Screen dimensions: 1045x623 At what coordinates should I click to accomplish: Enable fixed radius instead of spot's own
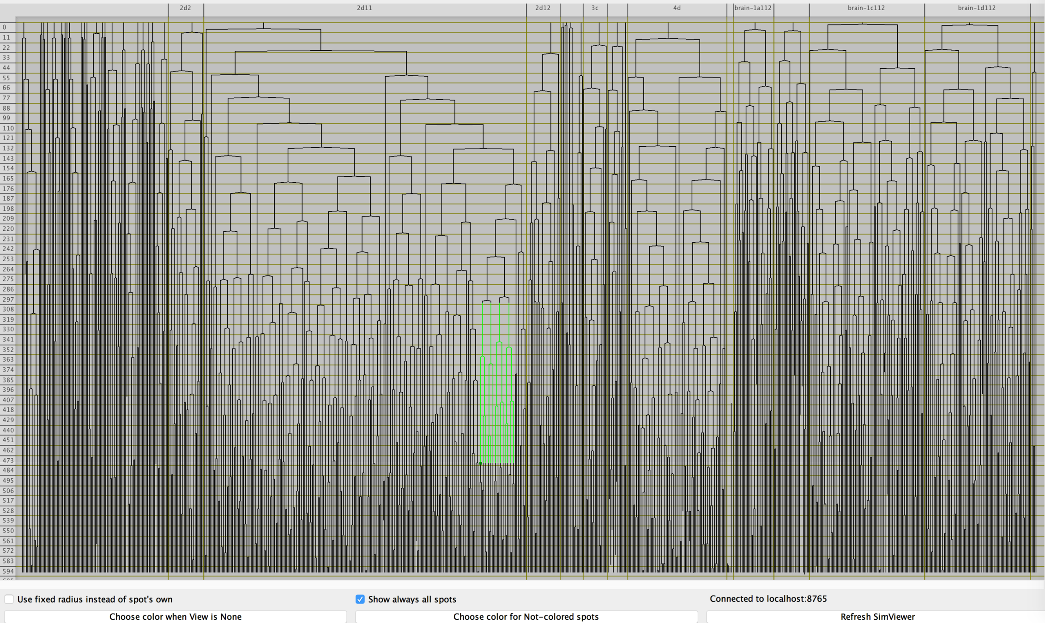pyautogui.click(x=9, y=599)
